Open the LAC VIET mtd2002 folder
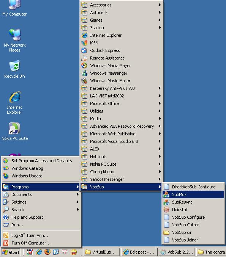The width and height of the screenshot is (226, 257). coord(122,96)
